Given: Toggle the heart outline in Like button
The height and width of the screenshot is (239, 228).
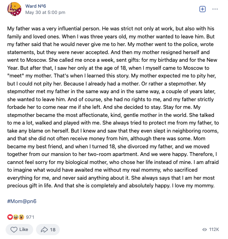Looking at the screenshot, I should [x=14, y=230].
